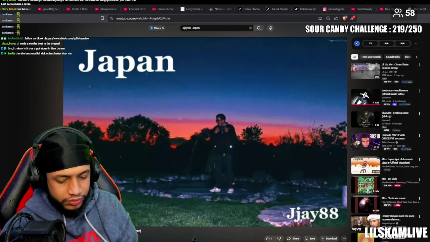430x242 pixels.
Task: Switch to 'Milwaukee' browser tab
Action: coord(106,9)
